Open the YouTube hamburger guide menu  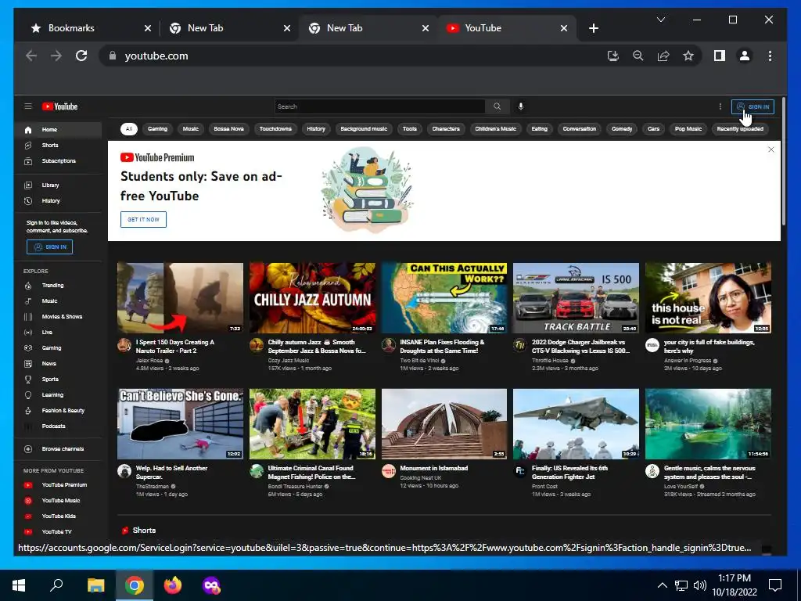tap(28, 106)
